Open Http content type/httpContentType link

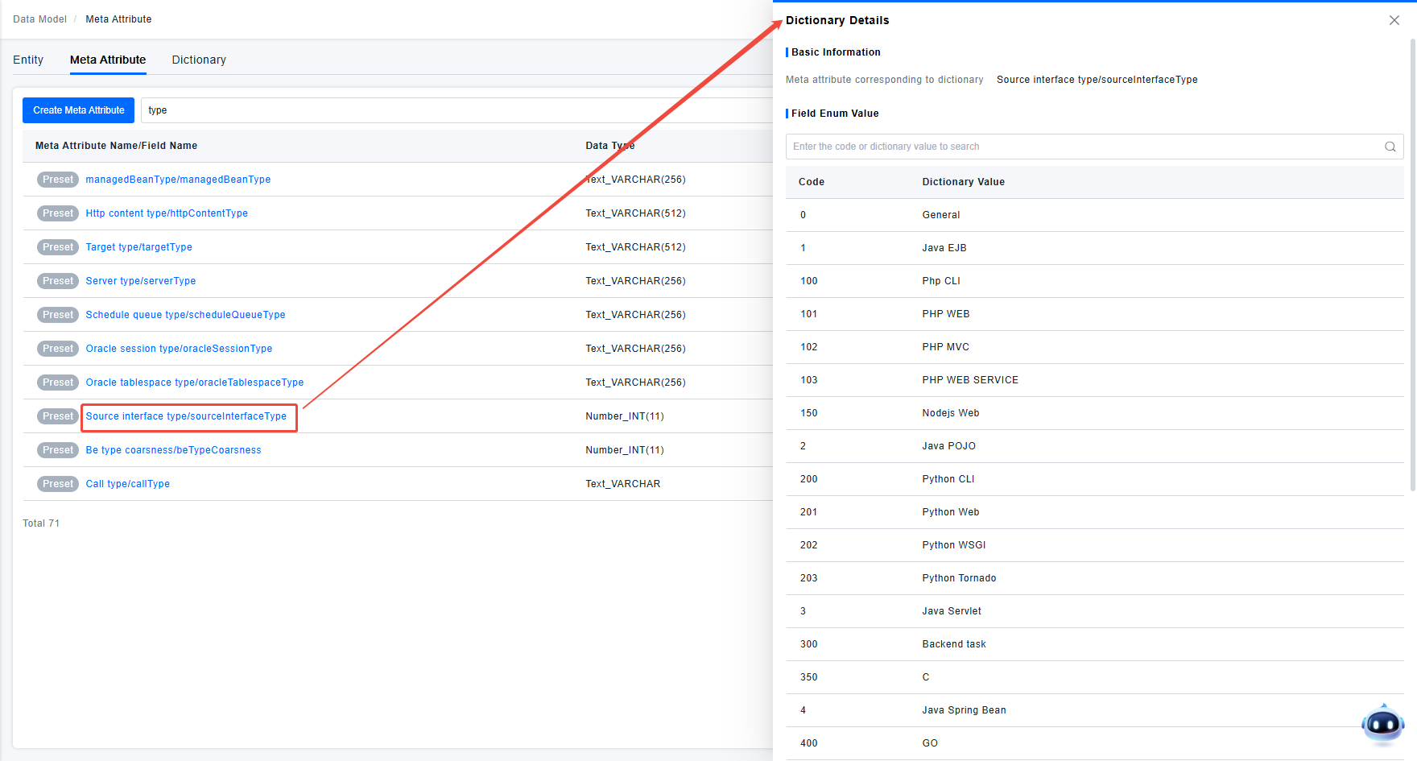167,213
